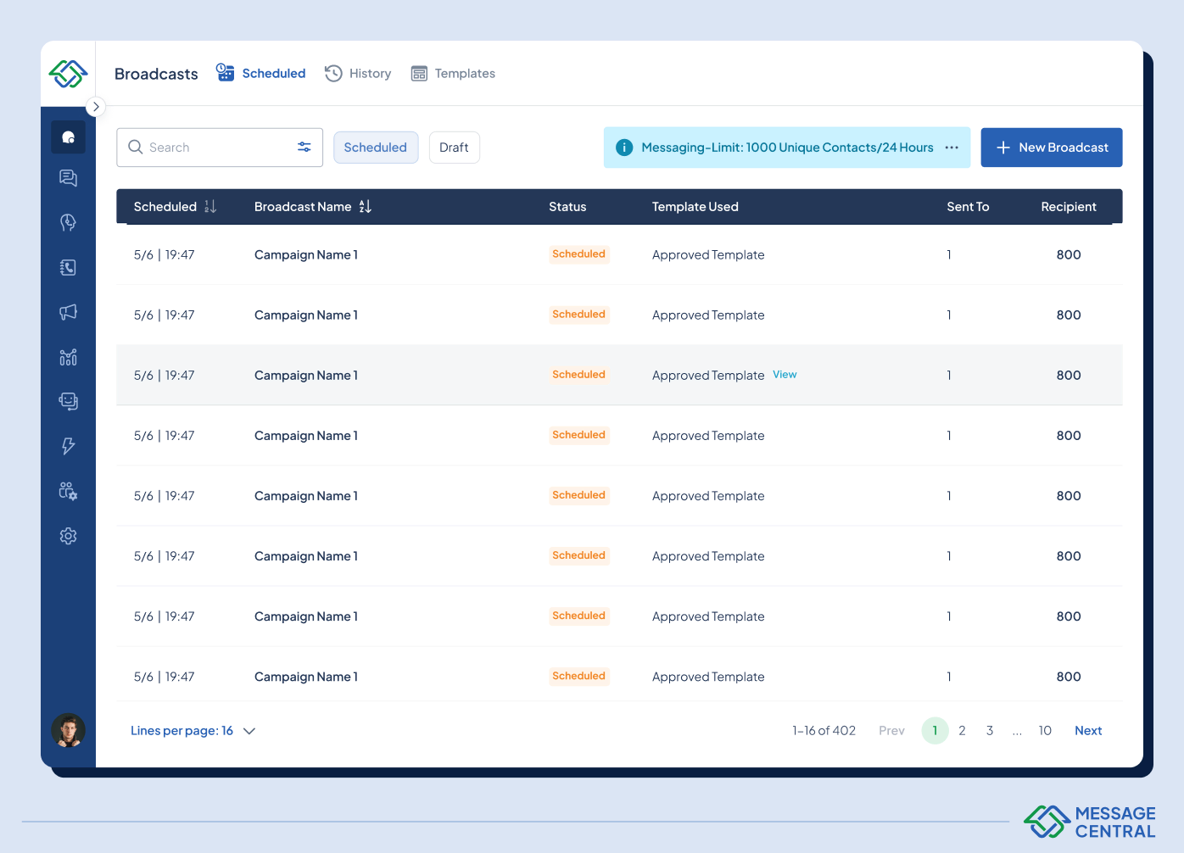Open the settings gear in sidebar

coord(68,536)
